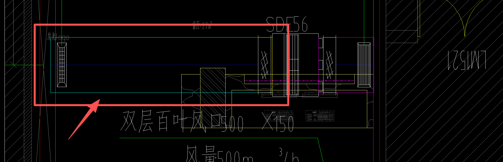Viewport: 503px width, 162px height.
Task: Select the red vertical line at left
Action: pyautogui.click(x=40, y=81)
